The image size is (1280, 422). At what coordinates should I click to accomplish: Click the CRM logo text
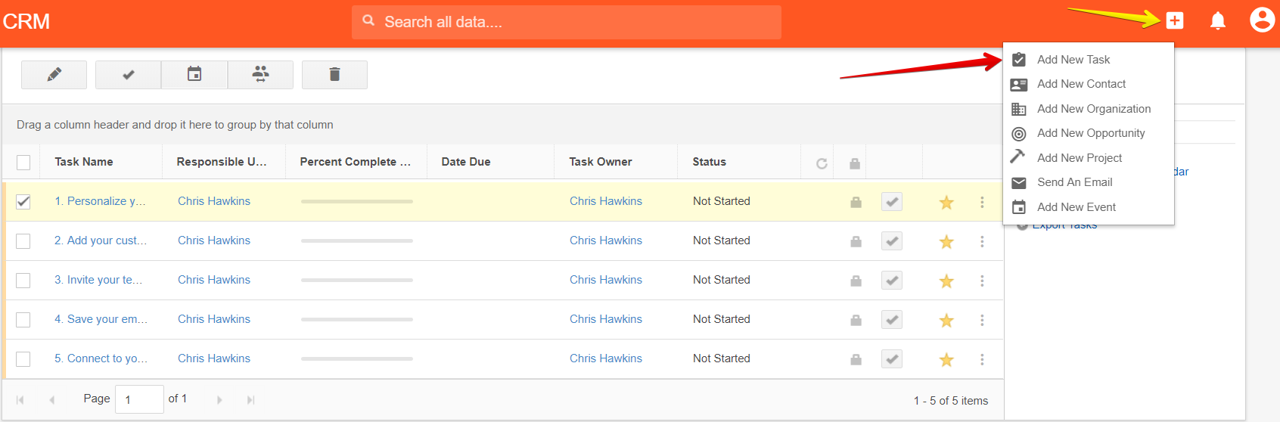[26, 21]
